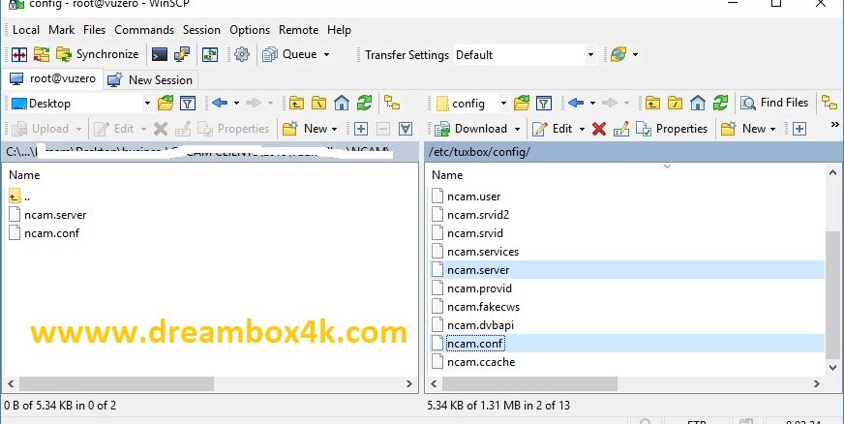Viewport: 844px width, 424px height.
Task: Click the remote panel vertical scrollbar
Action: [832, 293]
